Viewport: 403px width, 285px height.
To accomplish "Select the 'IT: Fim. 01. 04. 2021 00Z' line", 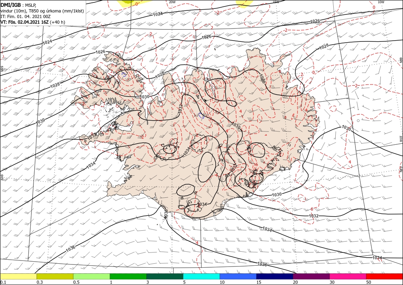I will point(25,16).
